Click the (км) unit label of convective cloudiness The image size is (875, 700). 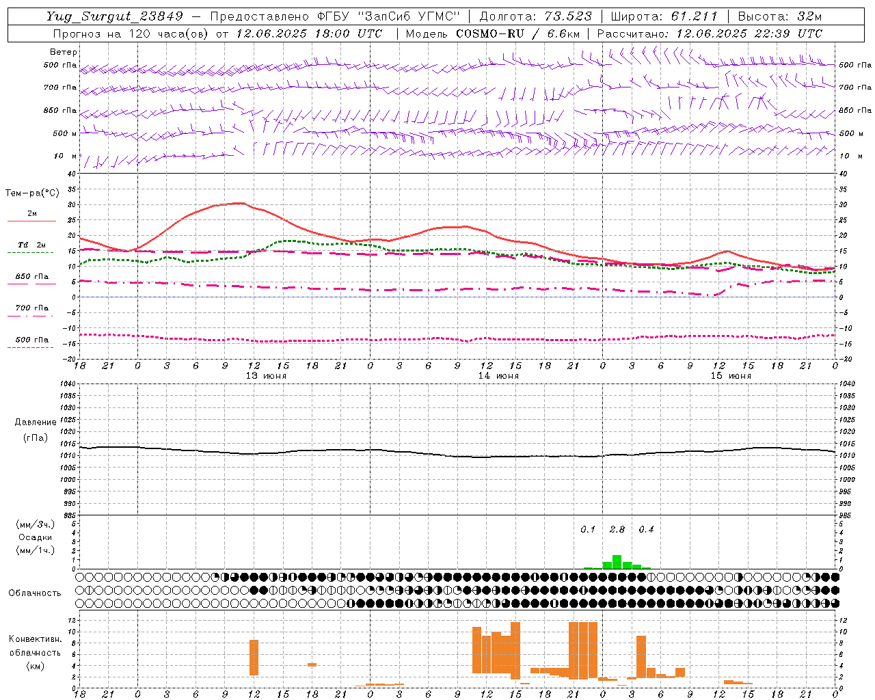[x=36, y=666]
